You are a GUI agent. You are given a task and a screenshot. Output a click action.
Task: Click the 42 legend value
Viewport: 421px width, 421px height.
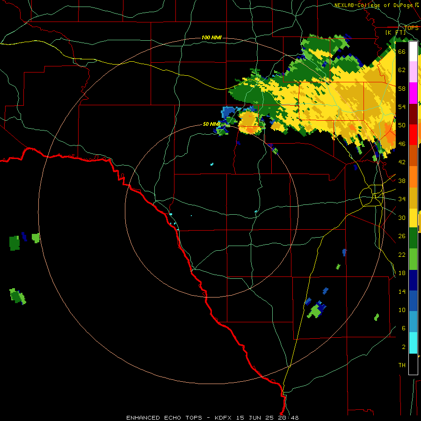point(402,162)
